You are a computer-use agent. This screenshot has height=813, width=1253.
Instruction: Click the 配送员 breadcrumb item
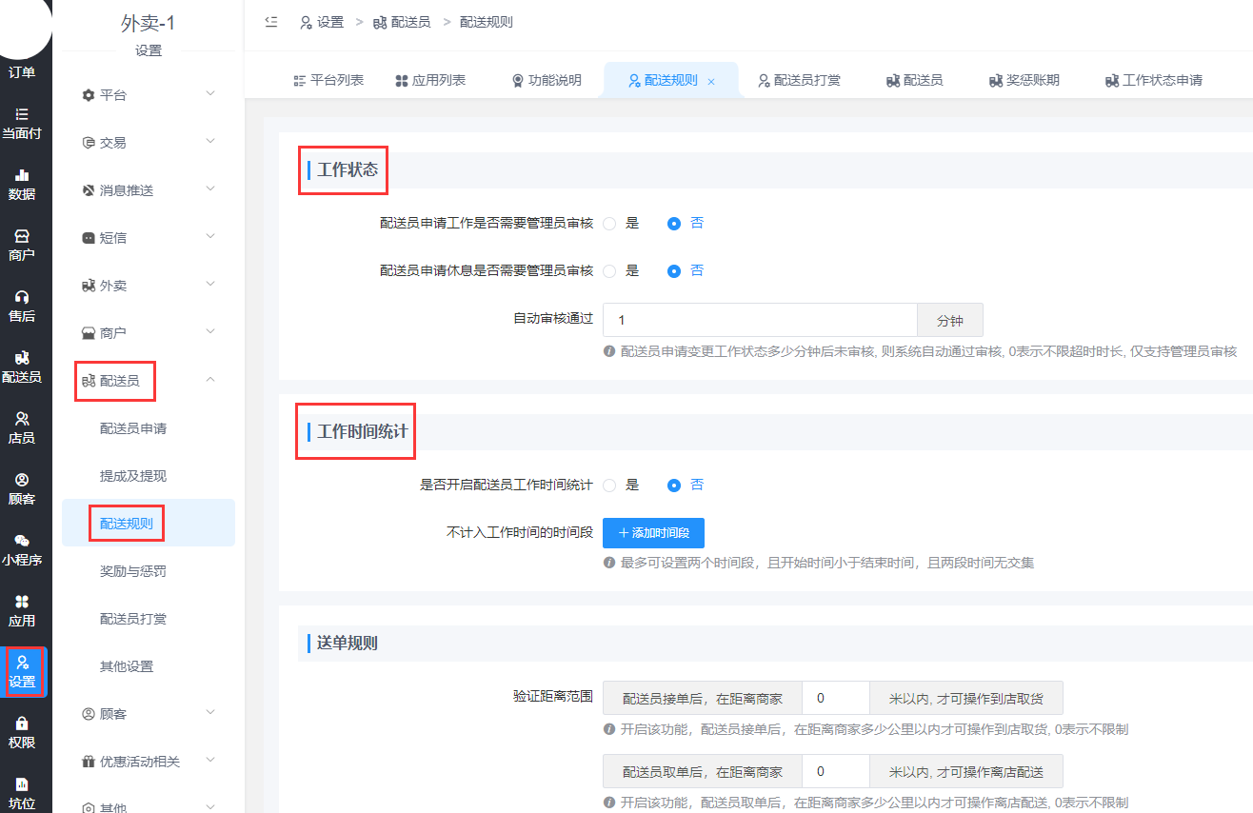pyautogui.click(x=401, y=22)
